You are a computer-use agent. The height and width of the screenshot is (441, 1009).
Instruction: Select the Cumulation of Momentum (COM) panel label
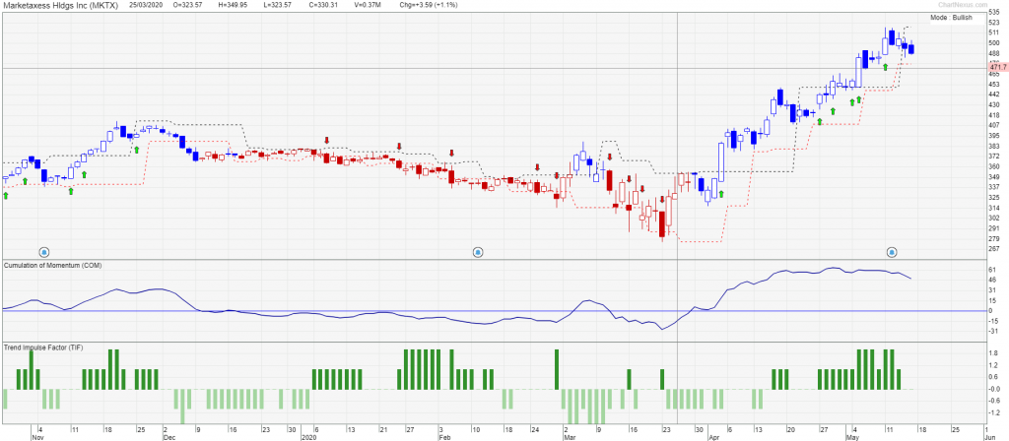tap(52, 266)
